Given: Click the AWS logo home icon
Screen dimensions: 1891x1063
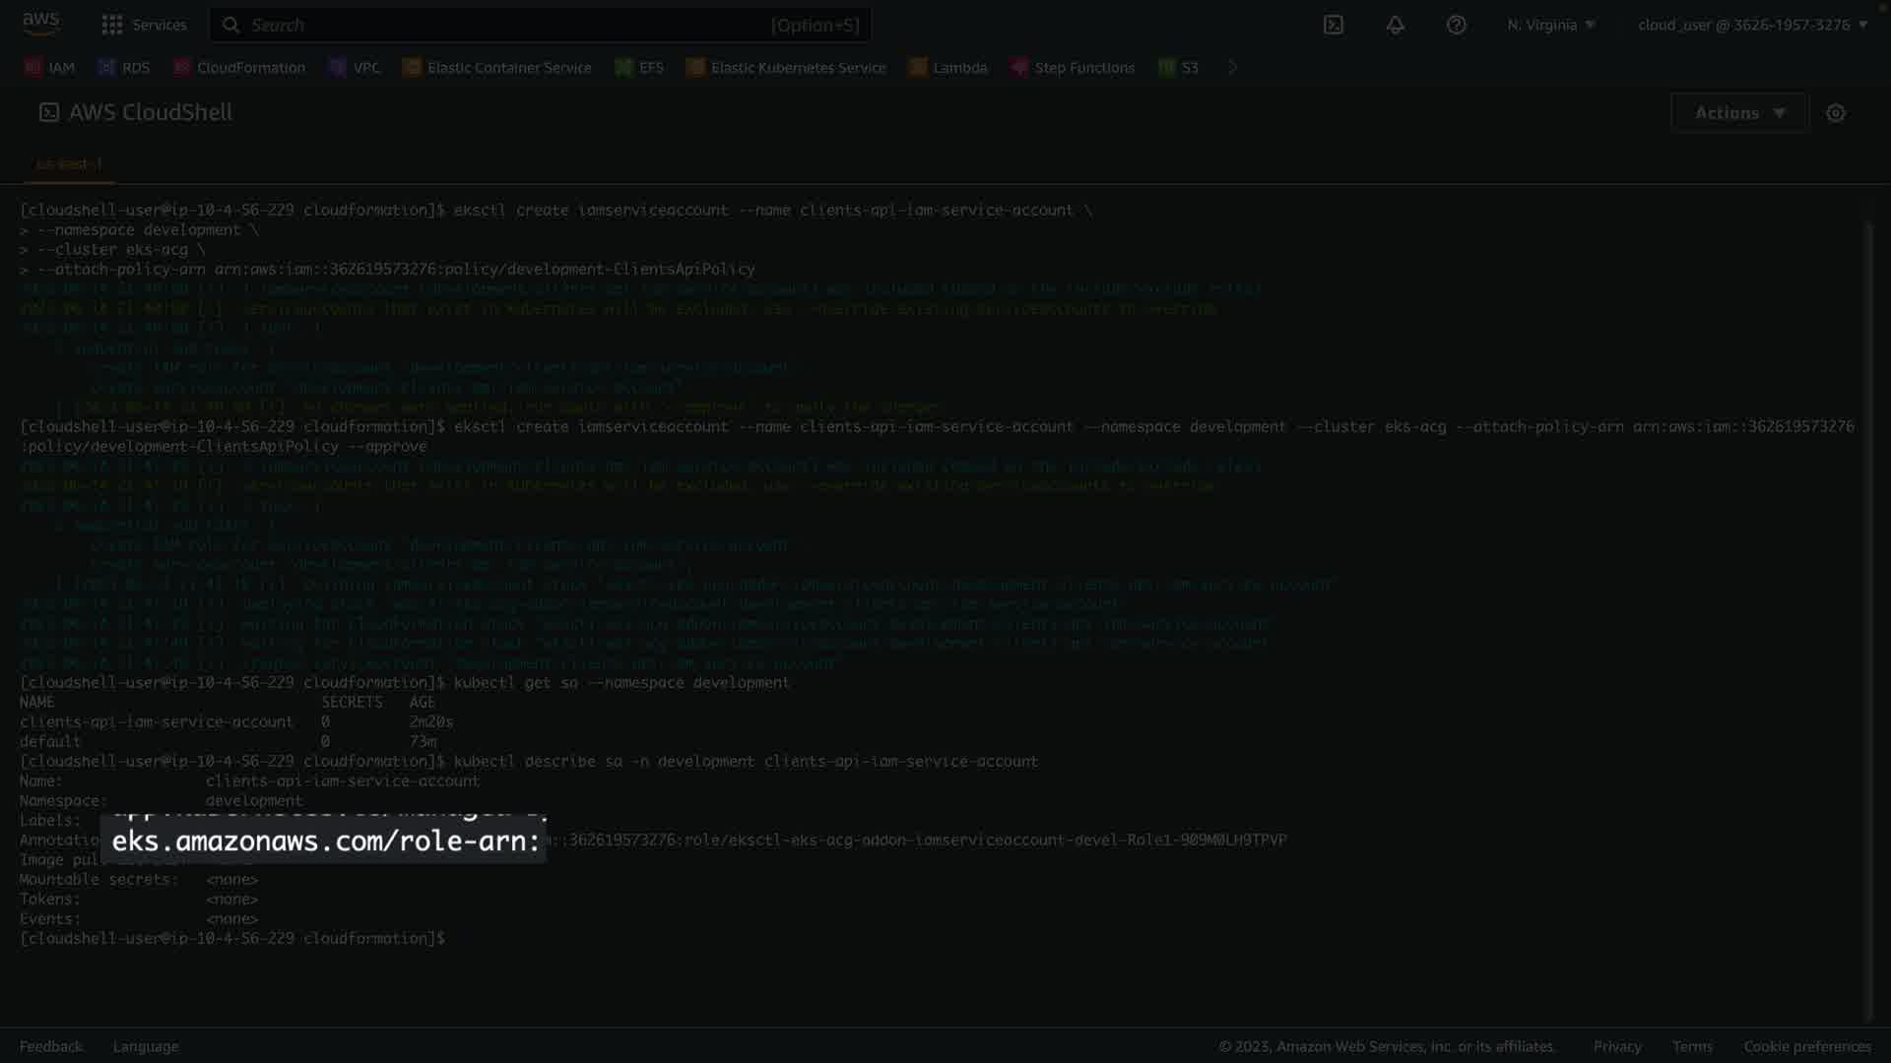Looking at the screenshot, I should pos(40,24).
